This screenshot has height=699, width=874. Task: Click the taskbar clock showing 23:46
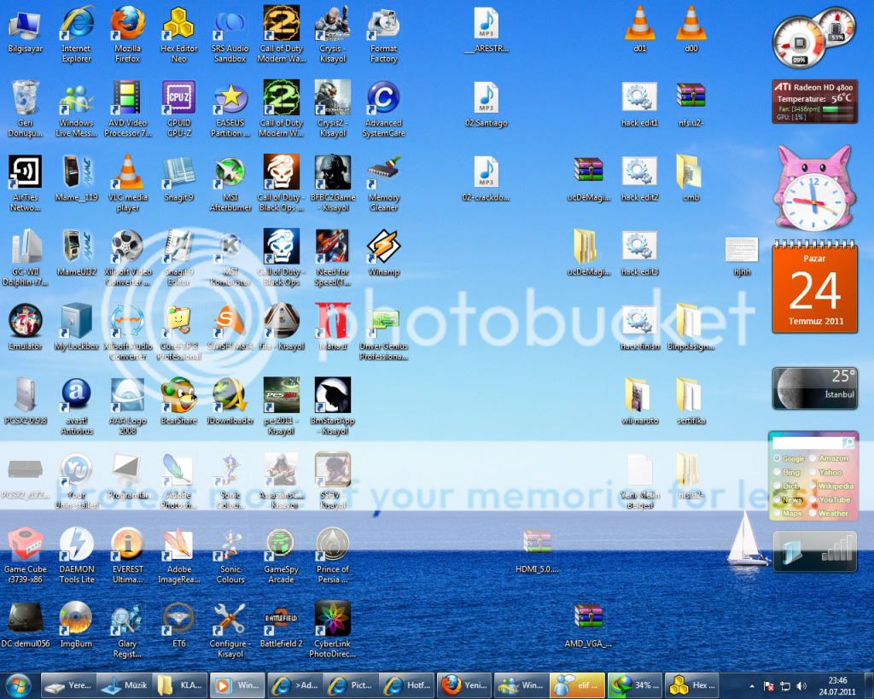(x=836, y=685)
